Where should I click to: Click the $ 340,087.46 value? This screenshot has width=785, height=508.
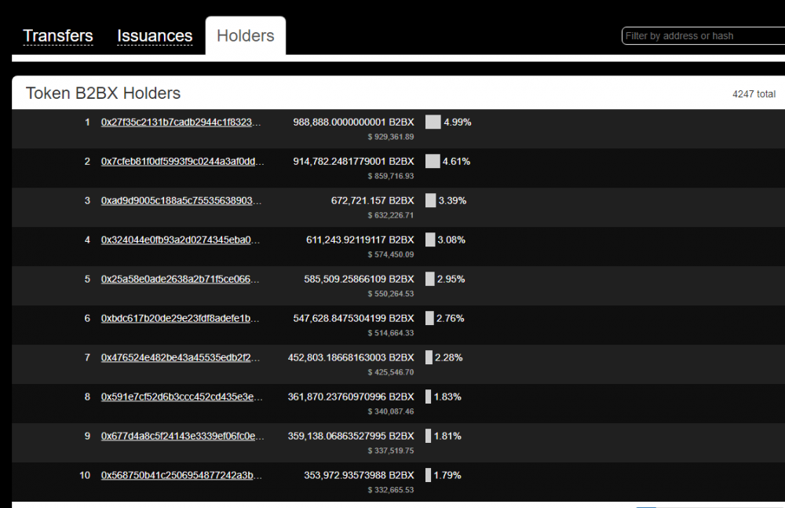click(x=391, y=411)
